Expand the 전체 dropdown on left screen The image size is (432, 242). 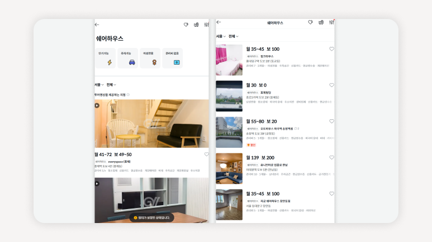pos(111,85)
